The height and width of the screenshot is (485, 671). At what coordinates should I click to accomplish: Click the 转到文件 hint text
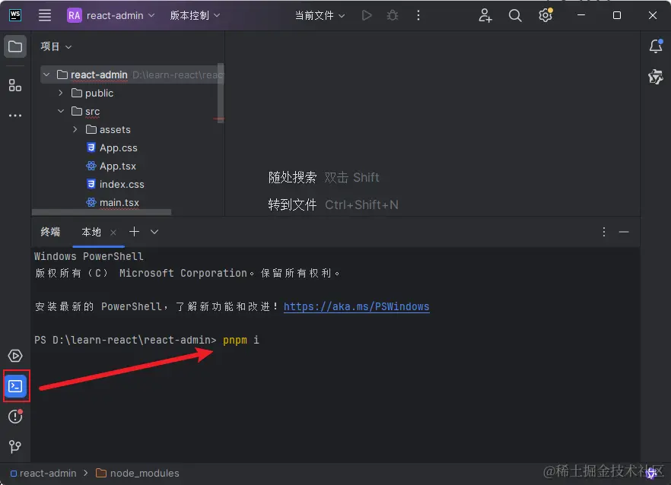[292, 204]
